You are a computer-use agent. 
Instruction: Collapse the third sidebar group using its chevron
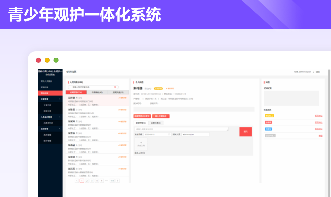tap(60, 129)
